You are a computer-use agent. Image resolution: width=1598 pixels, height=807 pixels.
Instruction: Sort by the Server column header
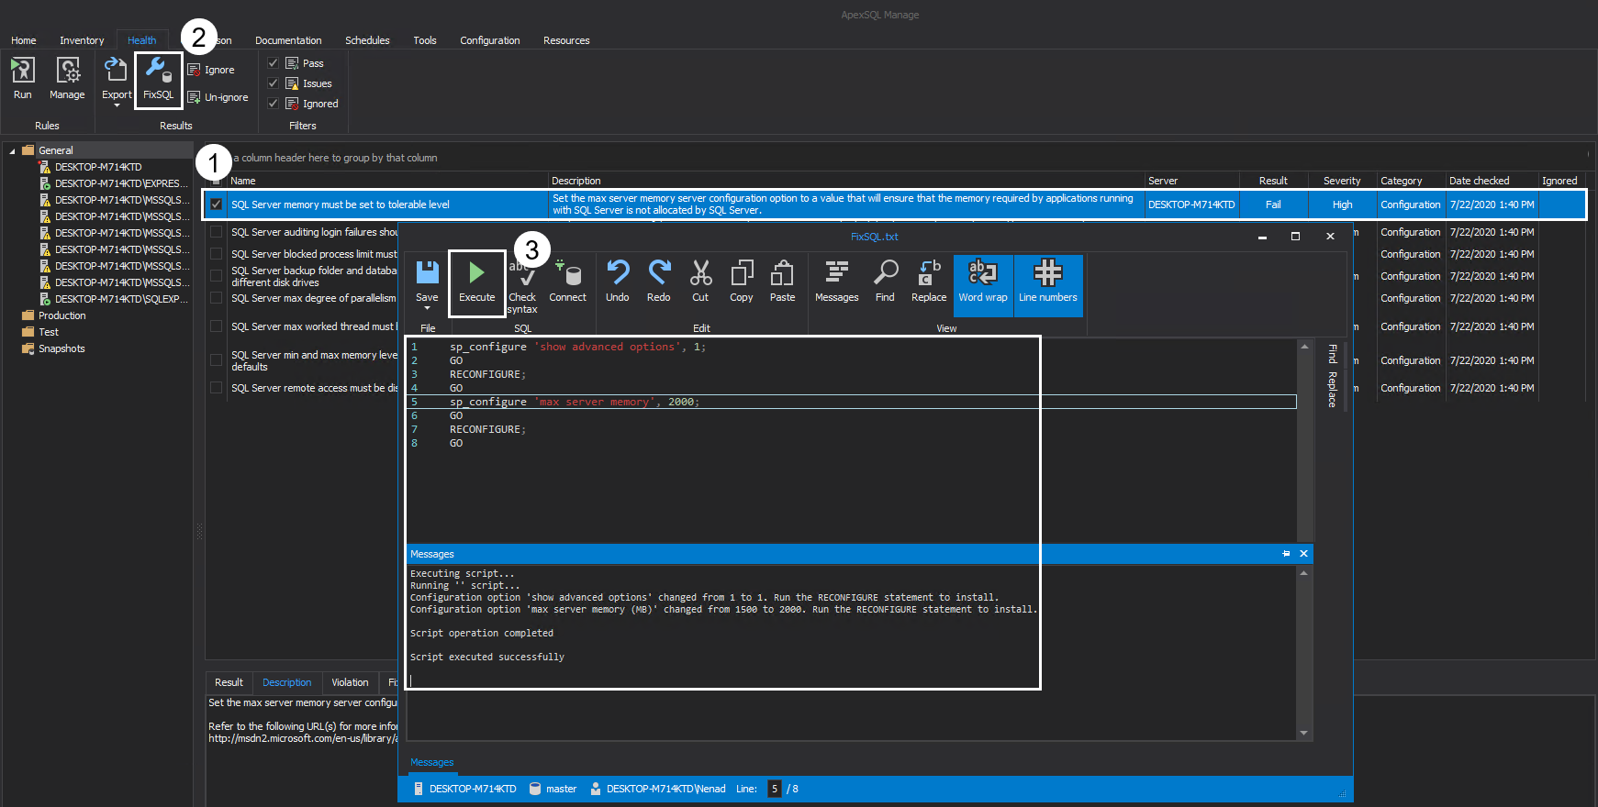(x=1191, y=181)
